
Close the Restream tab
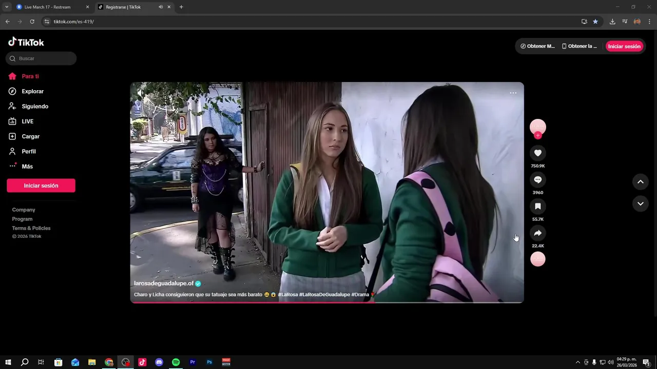87,7
